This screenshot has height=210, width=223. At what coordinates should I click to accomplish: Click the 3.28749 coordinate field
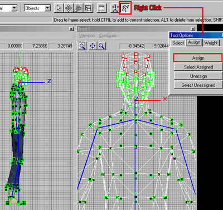tap(60, 46)
